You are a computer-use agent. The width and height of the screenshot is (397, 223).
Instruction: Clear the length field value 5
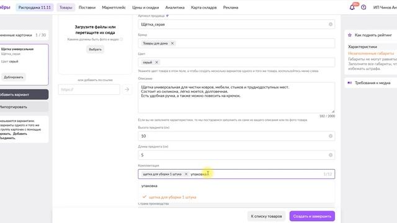[x=331, y=155]
